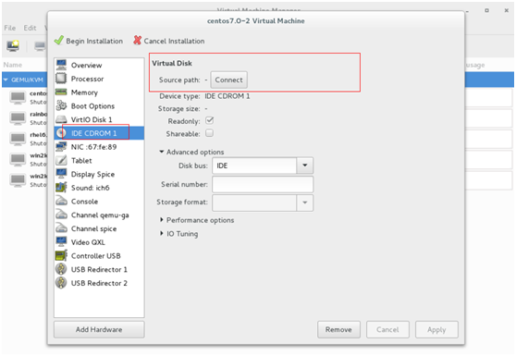
Task: Select the NIC :67:fe:89 row label
Action: point(93,147)
